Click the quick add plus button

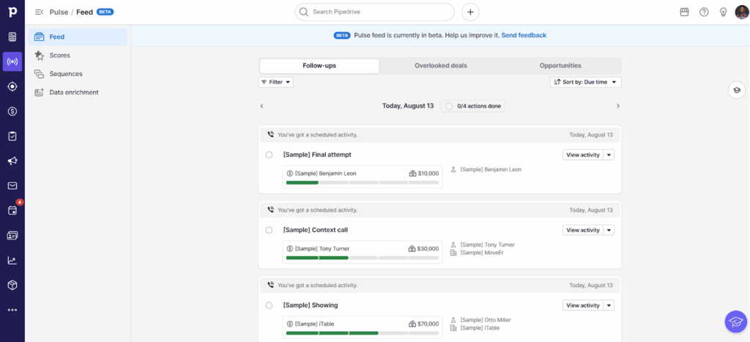coord(471,12)
